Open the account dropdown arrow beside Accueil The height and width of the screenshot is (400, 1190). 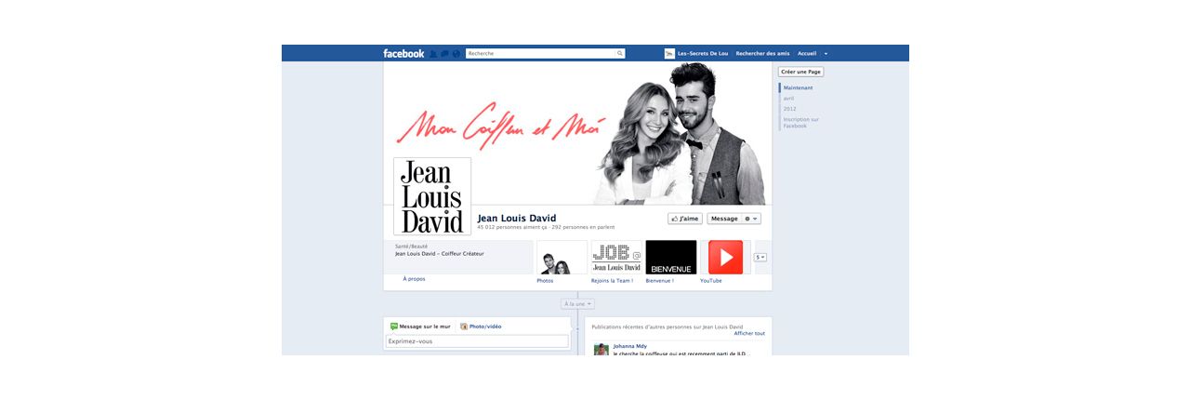(826, 54)
